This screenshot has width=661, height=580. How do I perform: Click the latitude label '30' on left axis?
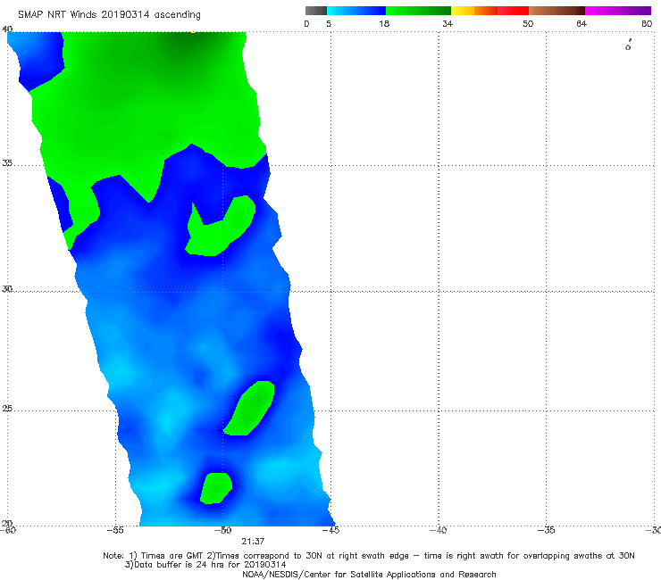click(x=7, y=289)
